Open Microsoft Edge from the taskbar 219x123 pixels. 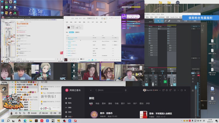25,121
